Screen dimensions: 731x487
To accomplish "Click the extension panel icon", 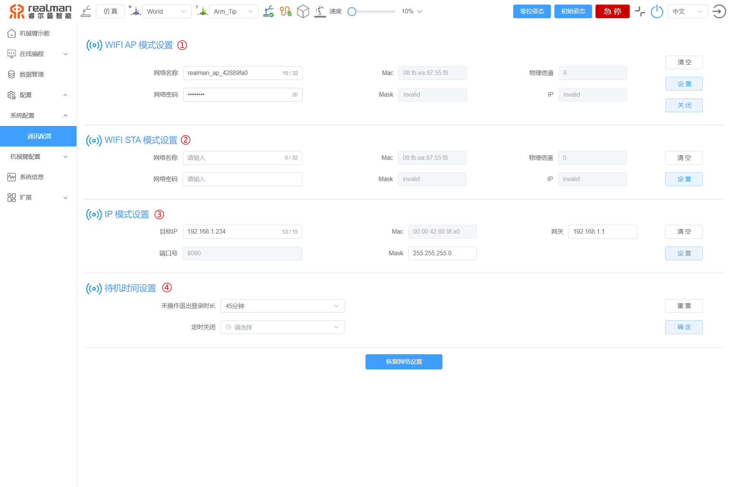I will click(x=11, y=197).
